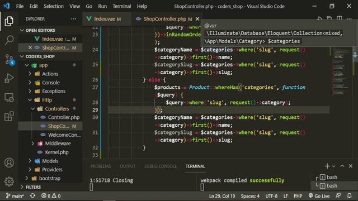Switch to the OUTPUT panel tab
Image resolution: width=358 pixels, height=201 pixels.
coord(128,166)
